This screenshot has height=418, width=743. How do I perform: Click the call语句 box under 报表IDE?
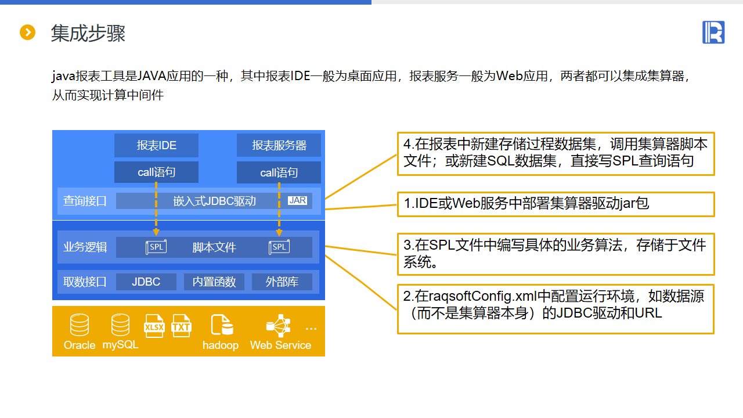click(x=157, y=172)
